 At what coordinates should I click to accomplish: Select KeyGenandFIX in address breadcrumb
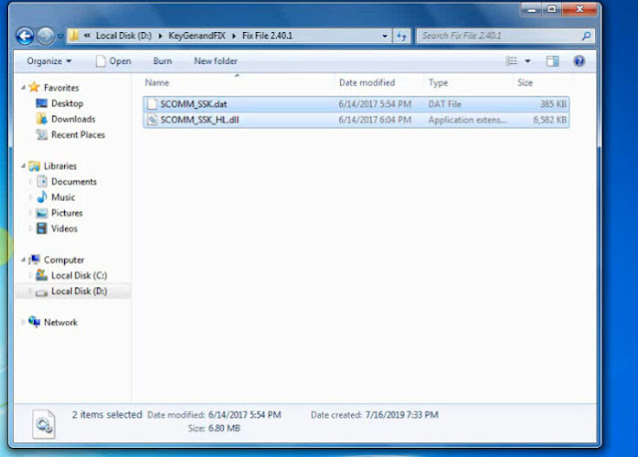tap(197, 36)
